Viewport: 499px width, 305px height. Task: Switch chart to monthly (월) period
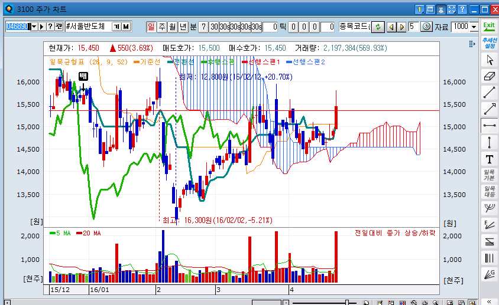172,27
